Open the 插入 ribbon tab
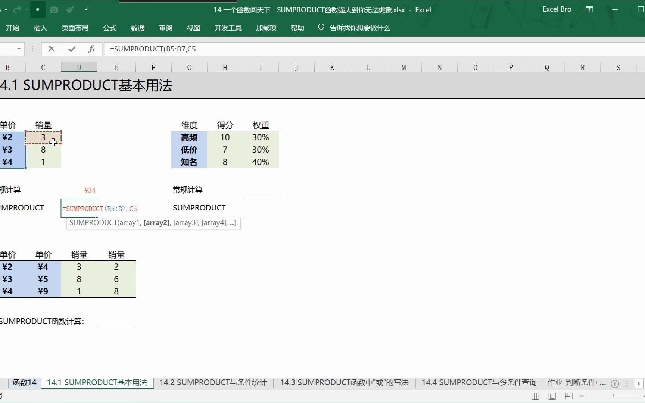The height and width of the screenshot is (403, 645). [x=40, y=28]
